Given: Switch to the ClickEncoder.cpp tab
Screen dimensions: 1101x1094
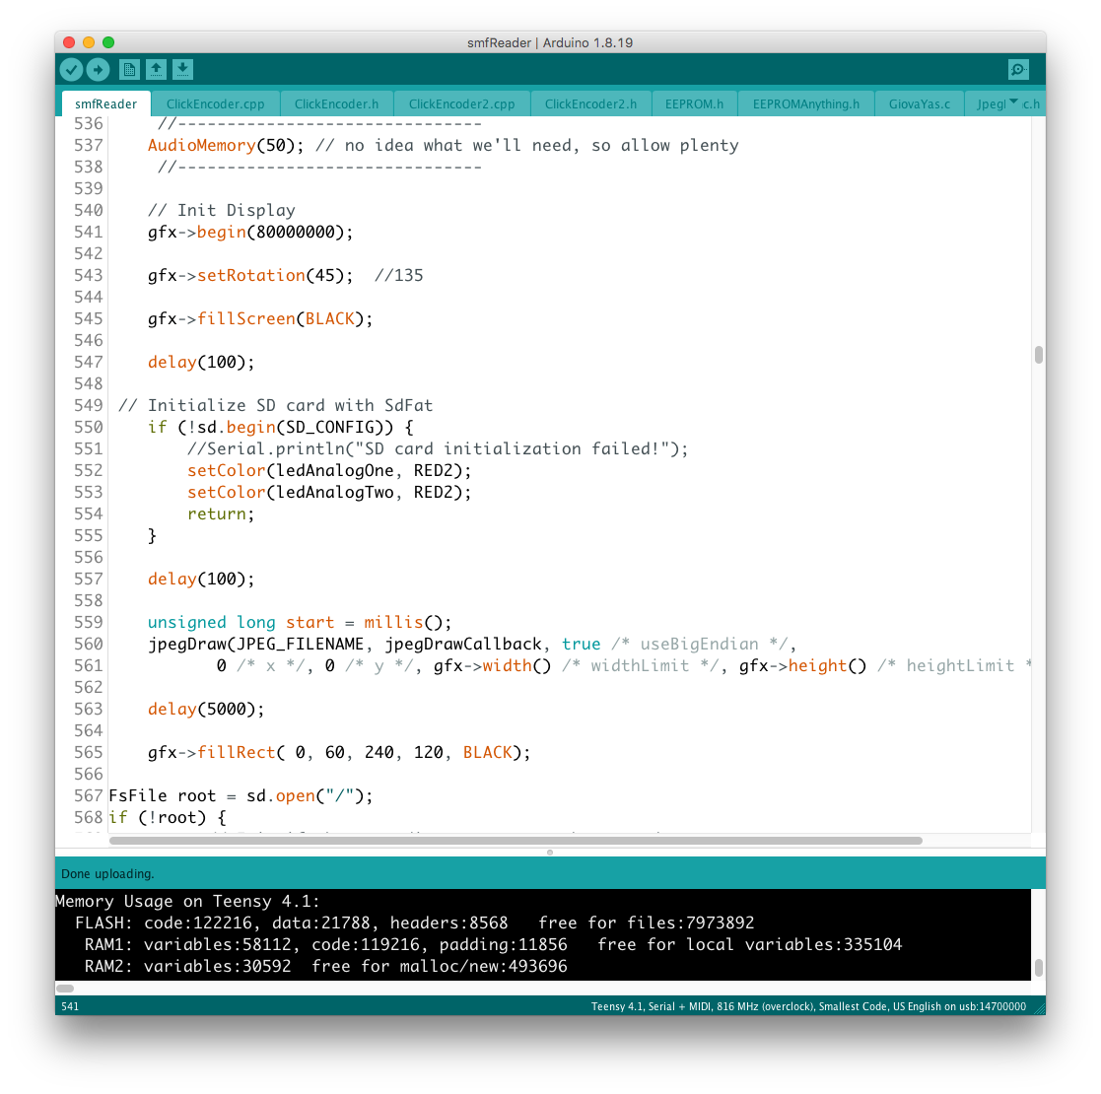Looking at the screenshot, I should 216,103.
